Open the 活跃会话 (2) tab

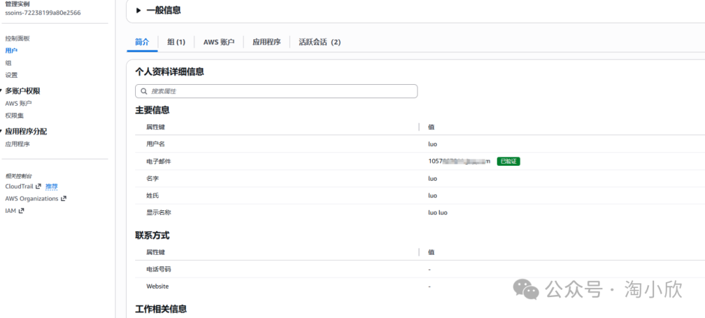click(319, 42)
